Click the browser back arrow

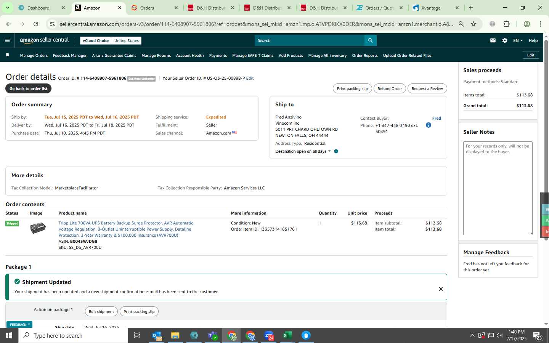click(x=8, y=24)
